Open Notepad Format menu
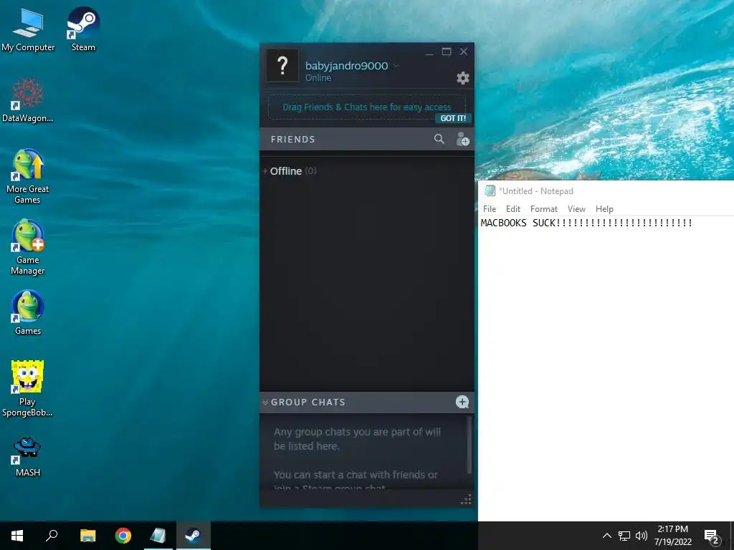Viewport: 734px width, 550px height. click(543, 209)
